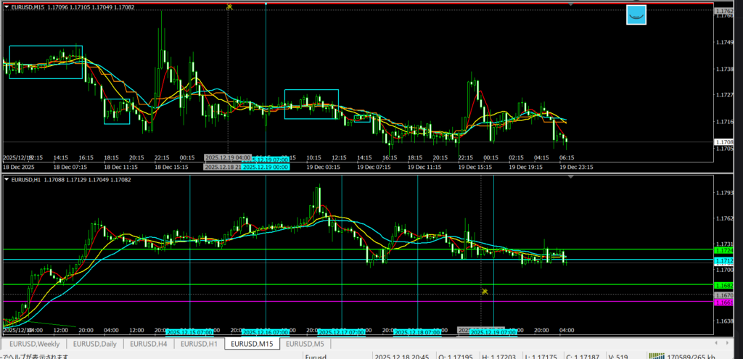Switch to the EURUSD,Weekly tab
The height and width of the screenshot is (359, 743).
click(x=36, y=343)
